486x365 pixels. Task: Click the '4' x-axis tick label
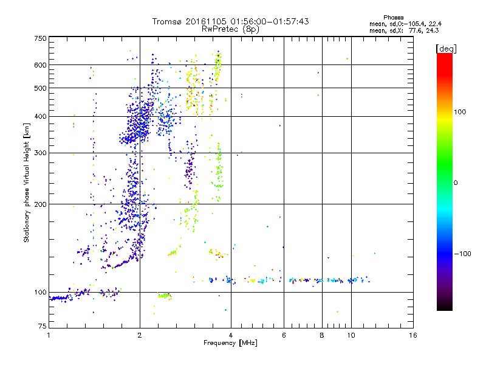[x=231, y=335]
